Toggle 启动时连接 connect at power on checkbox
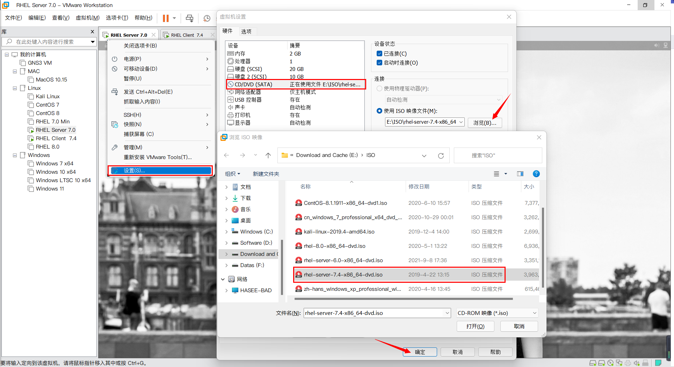674x367 pixels. 379,63
